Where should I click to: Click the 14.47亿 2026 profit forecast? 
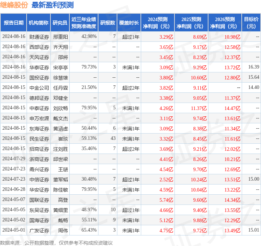[x=232, y=108]
